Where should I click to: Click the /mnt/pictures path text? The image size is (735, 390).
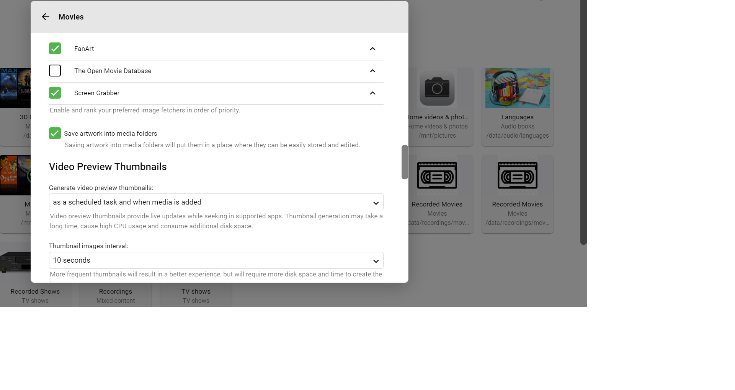point(437,135)
